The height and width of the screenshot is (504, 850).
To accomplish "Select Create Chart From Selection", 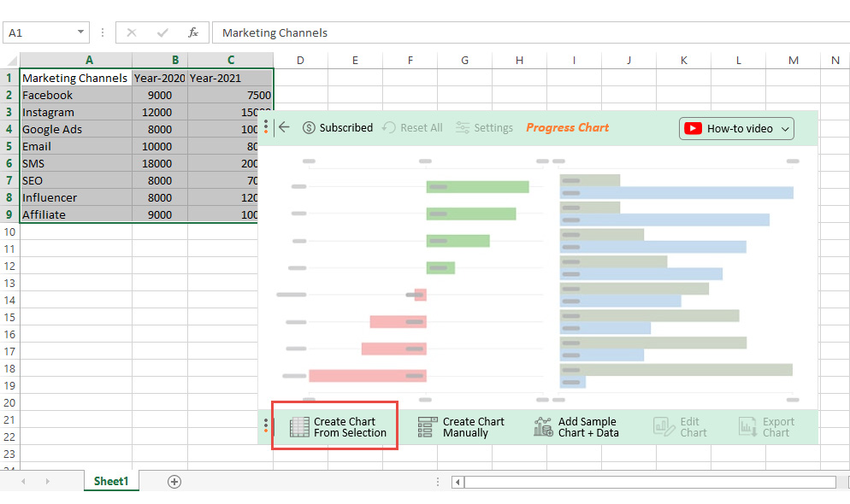I will click(x=334, y=425).
